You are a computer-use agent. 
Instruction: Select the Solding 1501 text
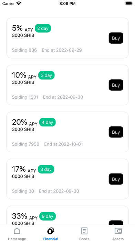click(25, 97)
